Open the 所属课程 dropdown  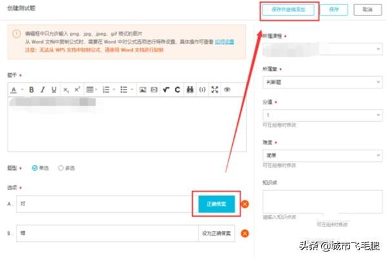[322, 50]
